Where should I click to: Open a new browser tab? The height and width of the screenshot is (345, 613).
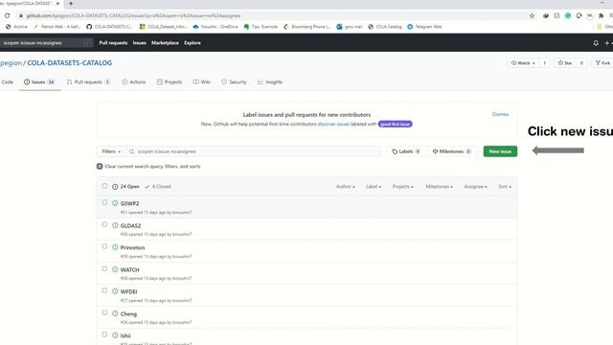point(71,4)
